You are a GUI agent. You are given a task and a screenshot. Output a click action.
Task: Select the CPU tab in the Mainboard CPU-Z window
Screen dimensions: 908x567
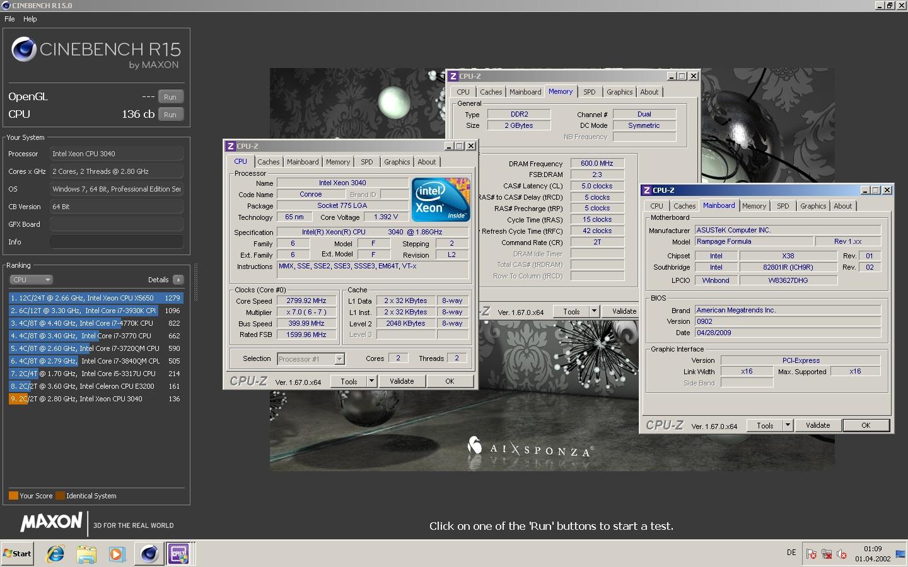click(x=657, y=206)
